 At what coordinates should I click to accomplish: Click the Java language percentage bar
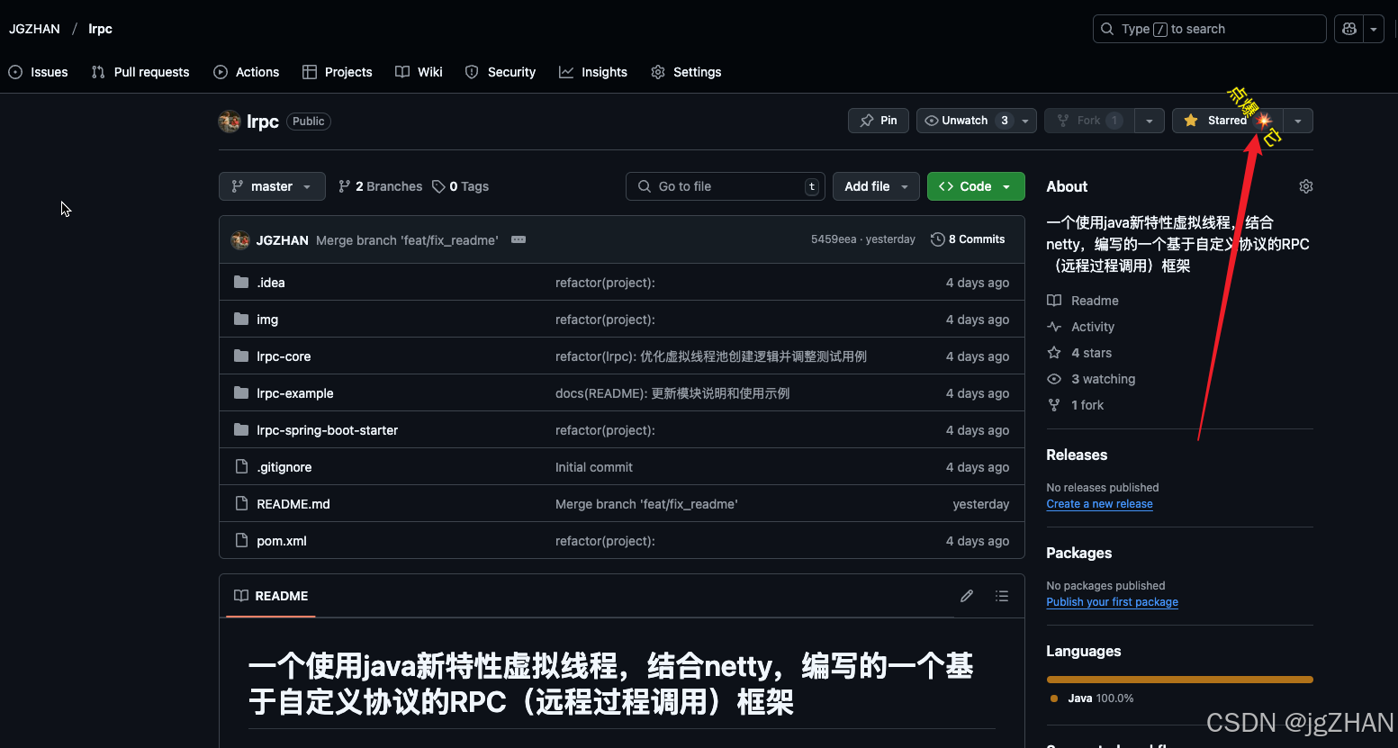click(1179, 680)
